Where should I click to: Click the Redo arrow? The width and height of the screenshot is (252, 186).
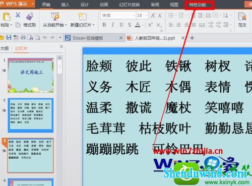pyautogui.click(x=52, y=37)
